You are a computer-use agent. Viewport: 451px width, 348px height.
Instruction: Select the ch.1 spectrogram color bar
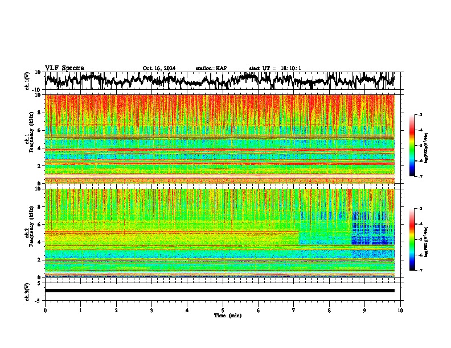pos(412,146)
